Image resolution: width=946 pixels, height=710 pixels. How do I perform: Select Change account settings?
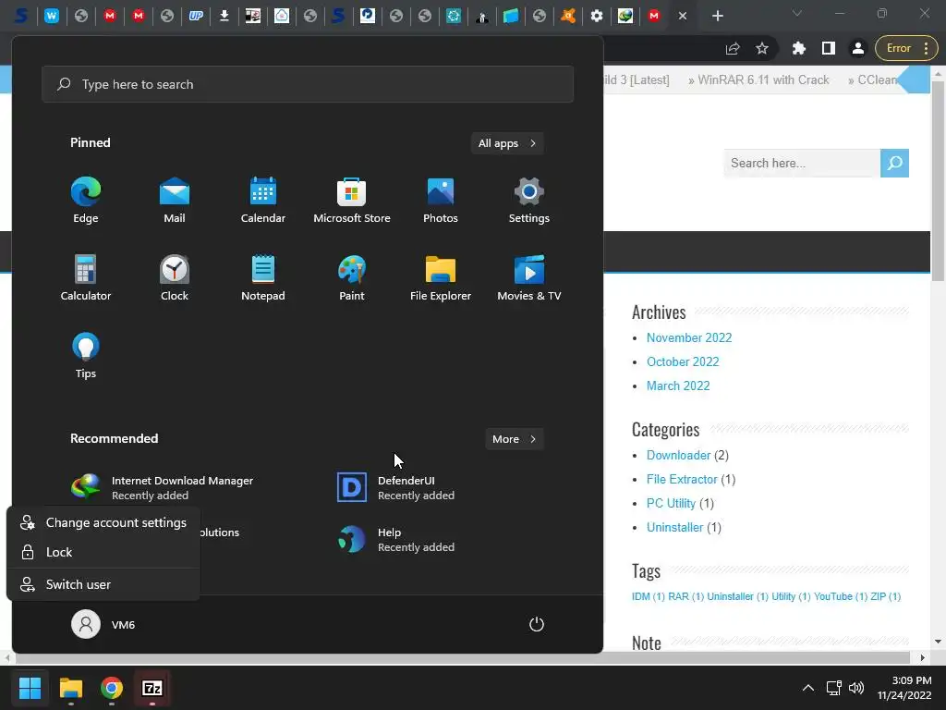point(103,523)
